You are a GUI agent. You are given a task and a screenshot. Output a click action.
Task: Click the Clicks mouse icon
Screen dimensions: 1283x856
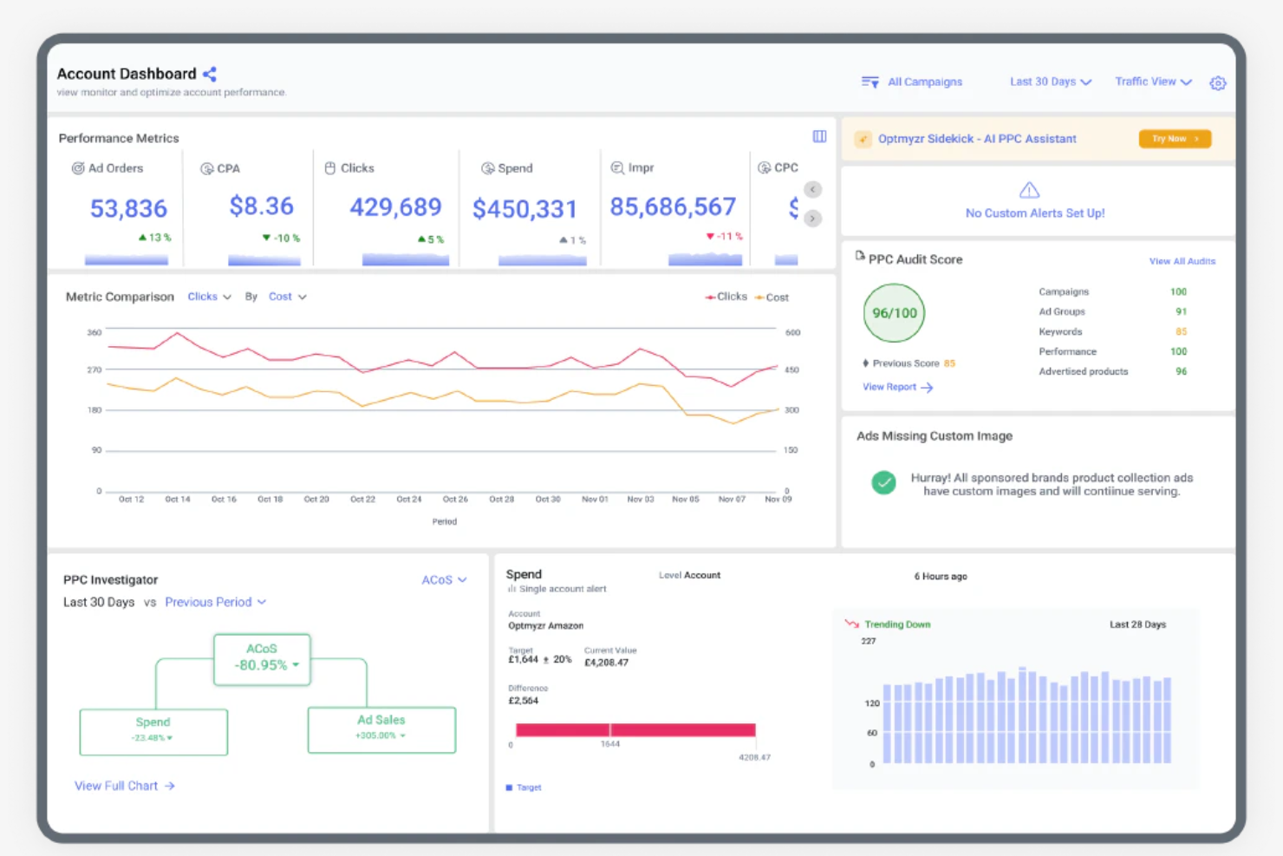point(330,167)
